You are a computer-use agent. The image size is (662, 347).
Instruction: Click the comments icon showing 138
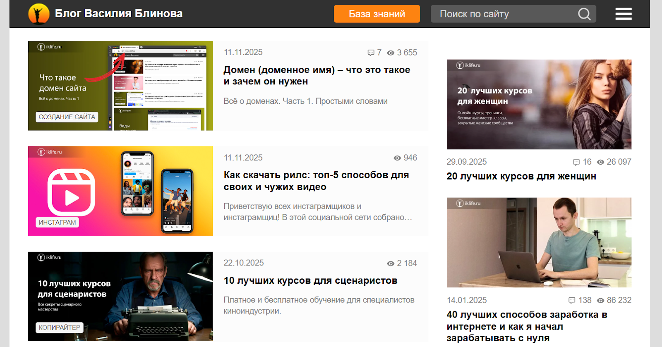tap(572, 301)
